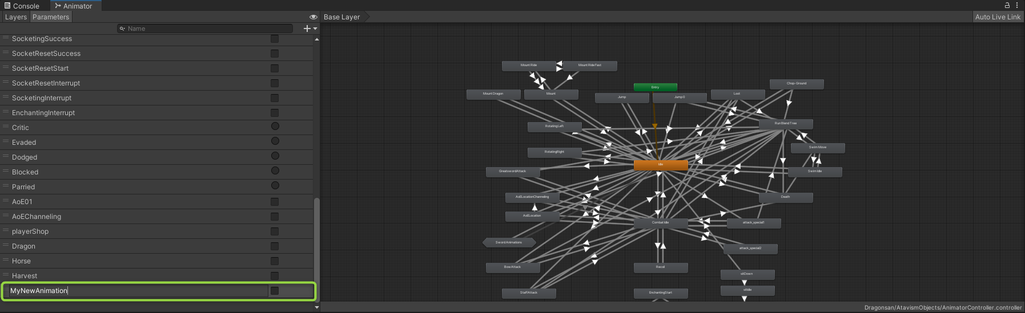Click the search magnifier icon in the Name field

pos(122,29)
